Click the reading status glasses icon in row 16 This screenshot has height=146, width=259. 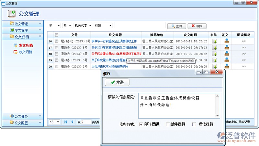(x=244, y=41)
